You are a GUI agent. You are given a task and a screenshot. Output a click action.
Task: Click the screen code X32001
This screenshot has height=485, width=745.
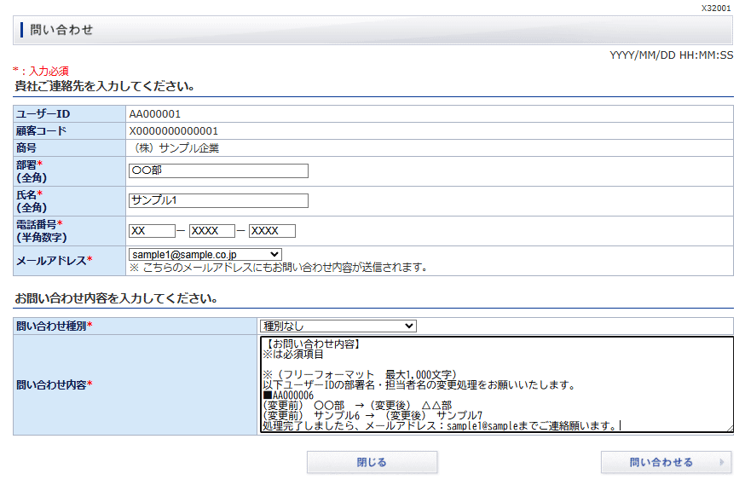[716, 8]
